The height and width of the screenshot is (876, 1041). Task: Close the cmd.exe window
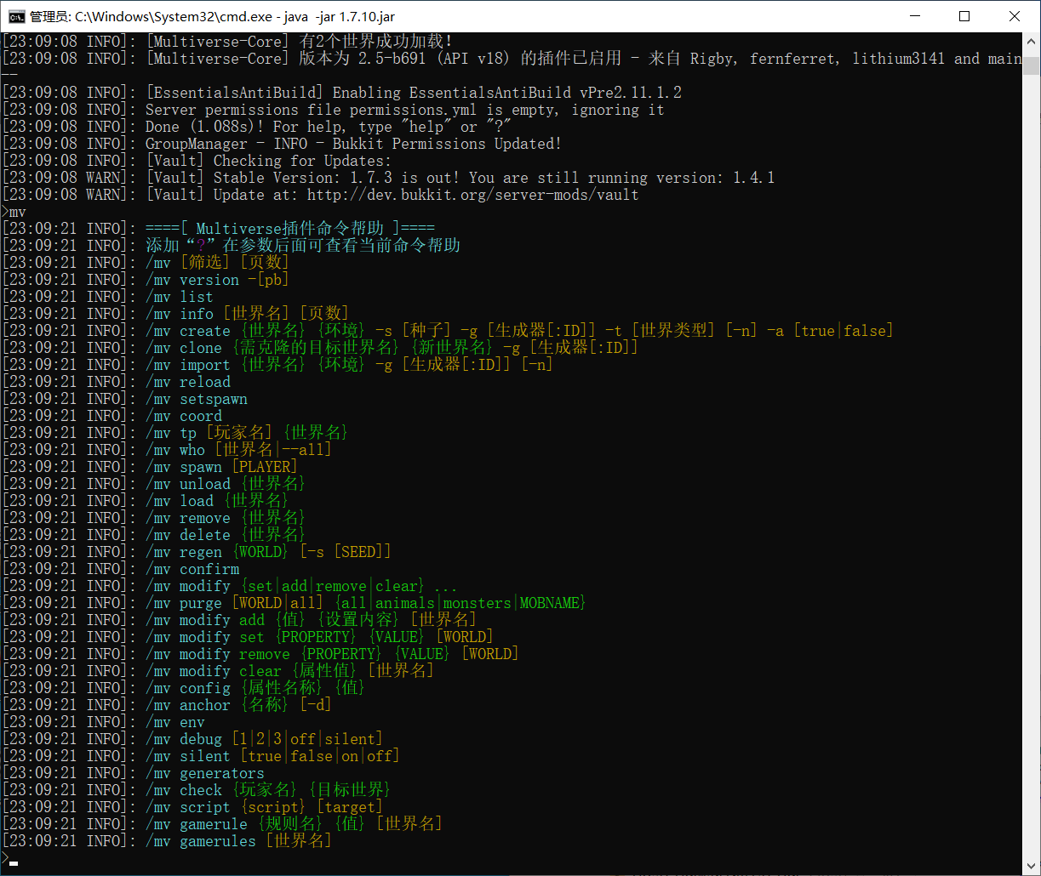(1015, 16)
